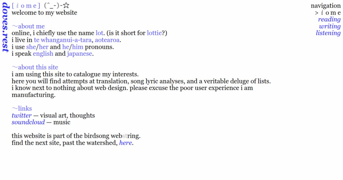Select the '~links' section heading

tap(22, 109)
